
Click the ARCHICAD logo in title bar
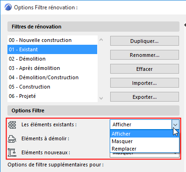pos(8,7)
